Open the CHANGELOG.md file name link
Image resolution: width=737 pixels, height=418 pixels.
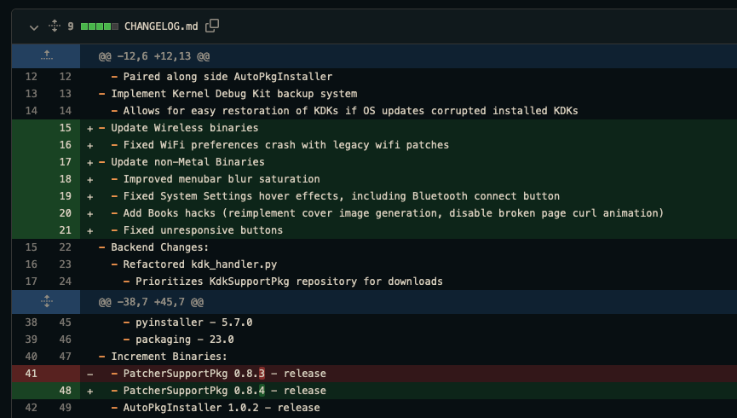(161, 26)
